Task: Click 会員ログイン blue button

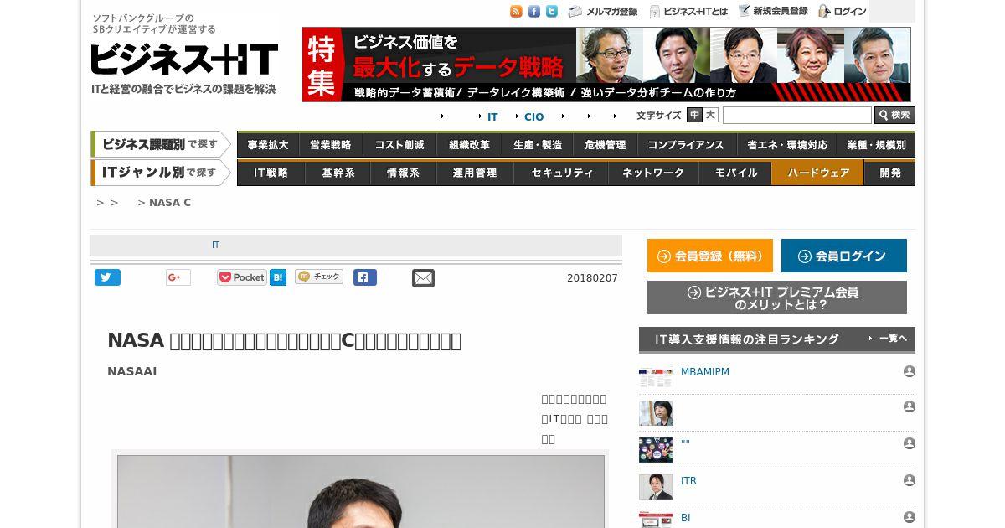Action: click(x=844, y=256)
